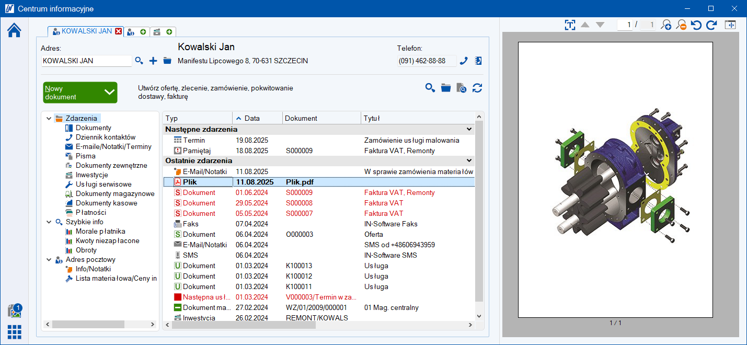The image size is (747, 345).
Task: Select Dziennik kontaktów in the tree
Action: pos(105,137)
